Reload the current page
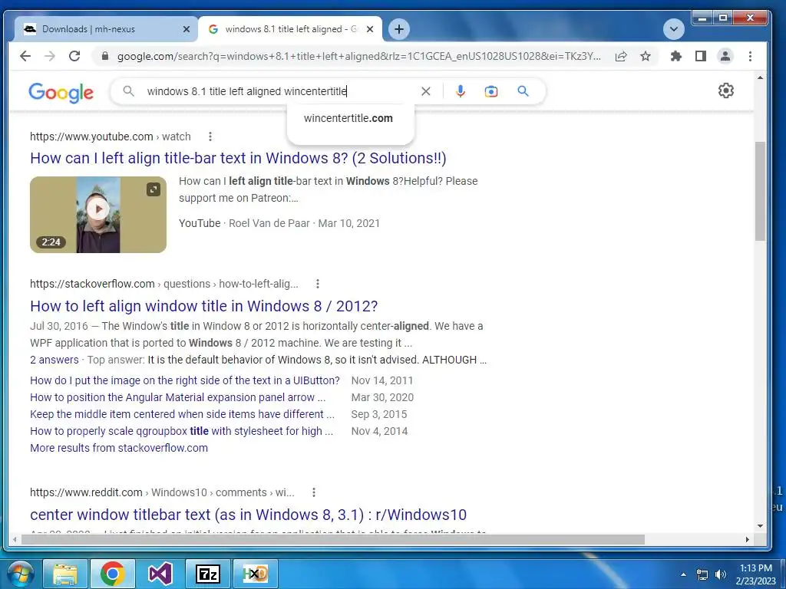 coord(74,56)
